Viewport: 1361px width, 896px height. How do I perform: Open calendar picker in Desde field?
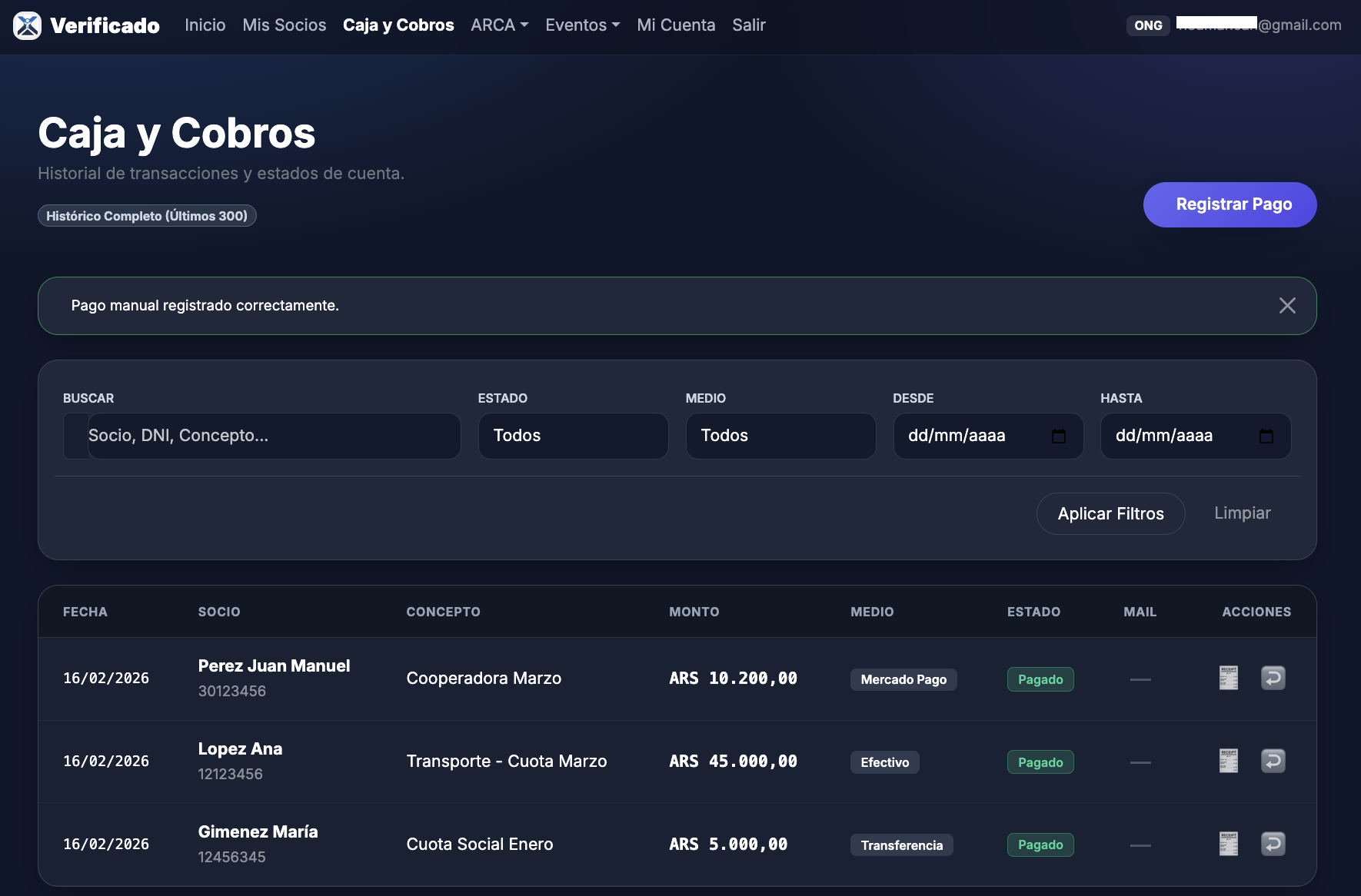[x=1058, y=436]
